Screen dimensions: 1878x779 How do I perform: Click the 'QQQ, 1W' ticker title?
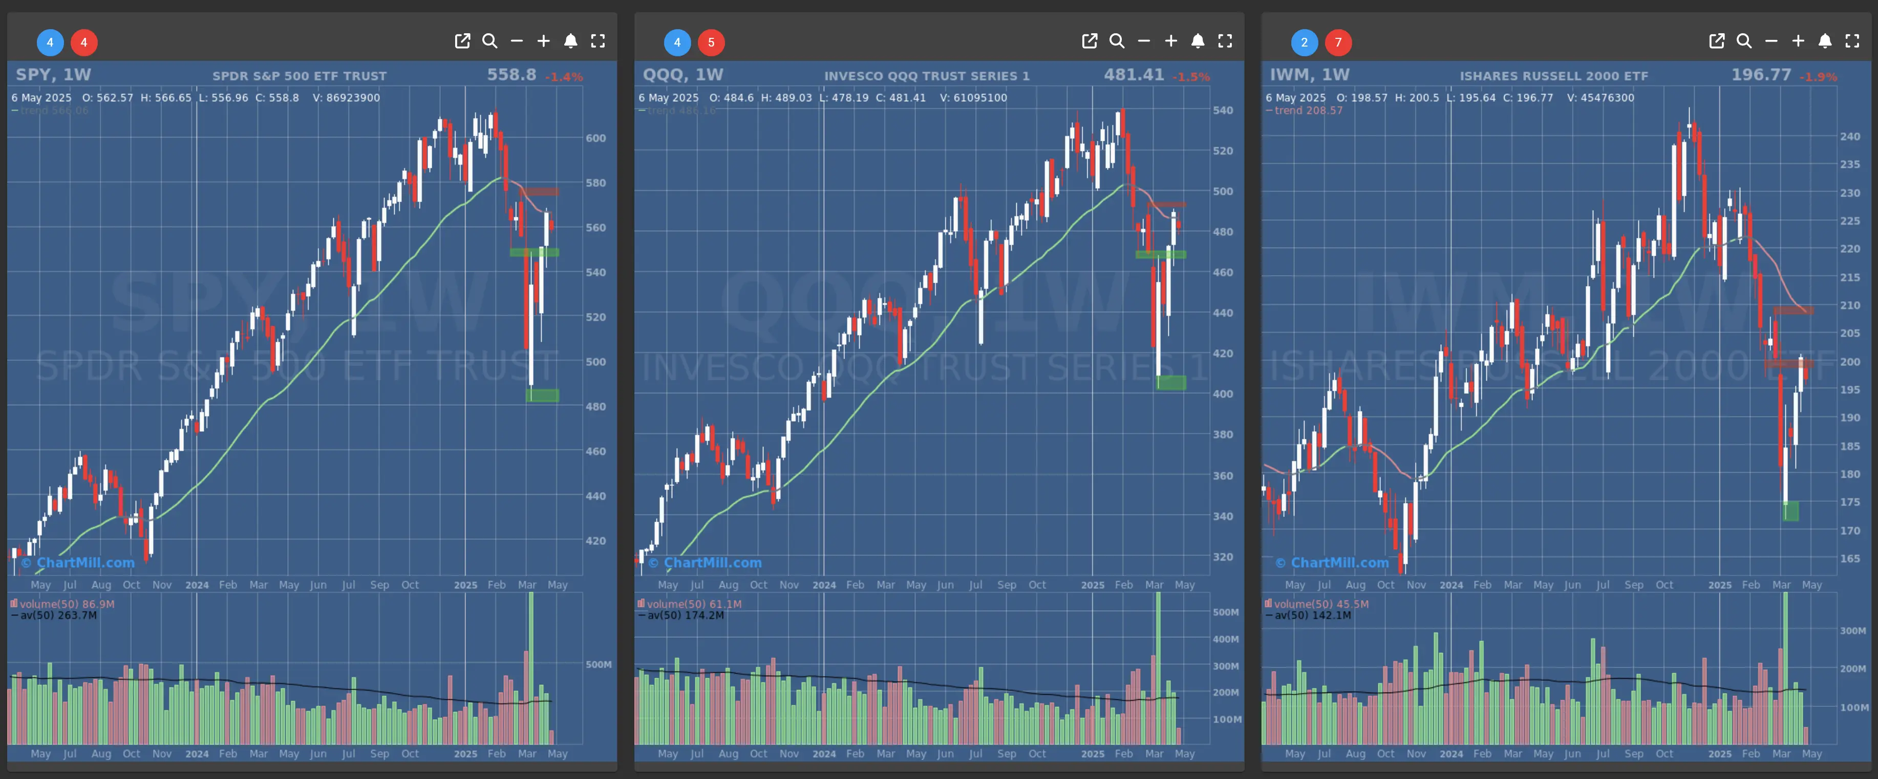coord(683,75)
